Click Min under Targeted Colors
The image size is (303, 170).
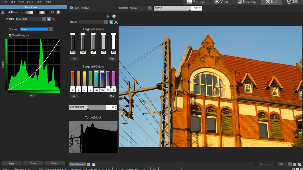click(74, 96)
